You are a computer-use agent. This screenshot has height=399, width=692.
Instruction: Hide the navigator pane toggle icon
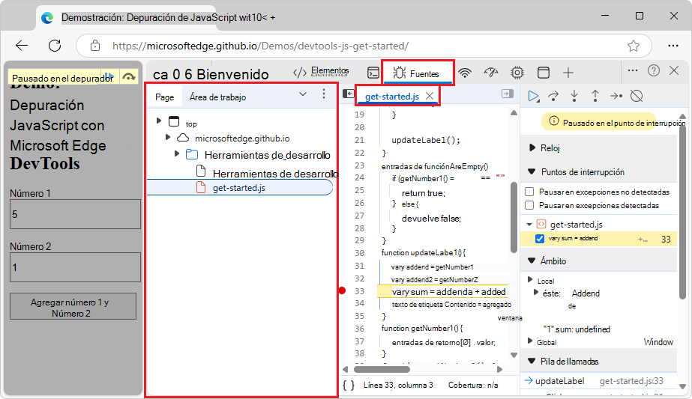[x=348, y=94]
